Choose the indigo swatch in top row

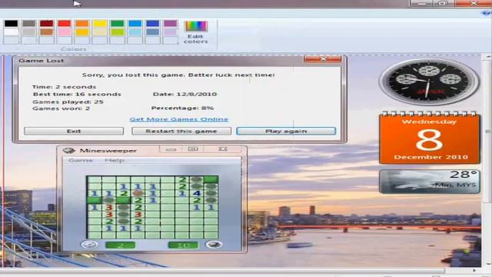click(x=152, y=24)
